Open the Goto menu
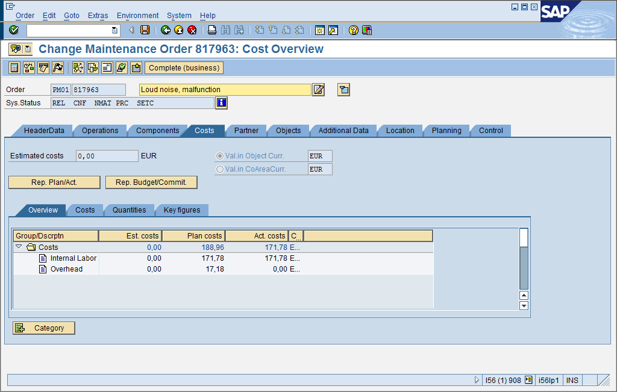This screenshot has width=617, height=392. (x=72, y=16)
